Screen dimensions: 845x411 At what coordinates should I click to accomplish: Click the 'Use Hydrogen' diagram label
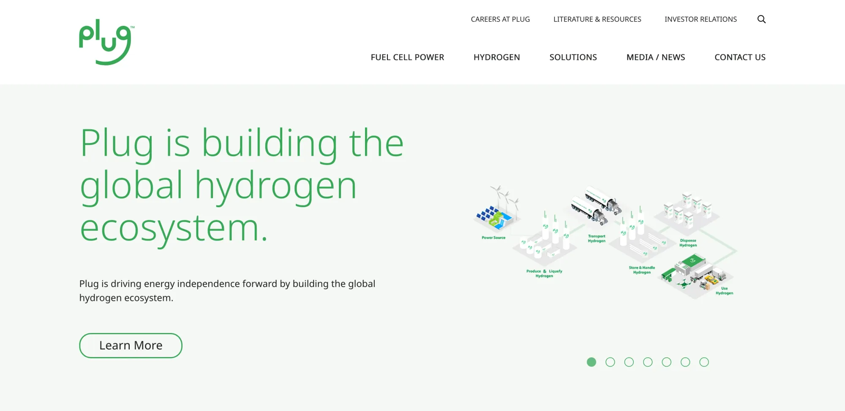pyautogui.click(x=724, y=291)
